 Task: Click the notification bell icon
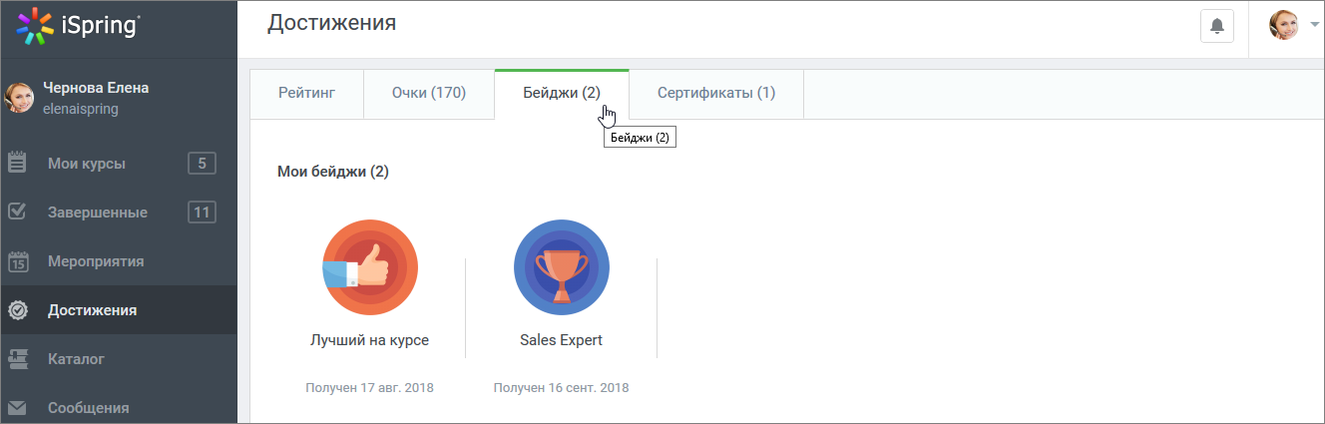click(x=1216, y=26)
